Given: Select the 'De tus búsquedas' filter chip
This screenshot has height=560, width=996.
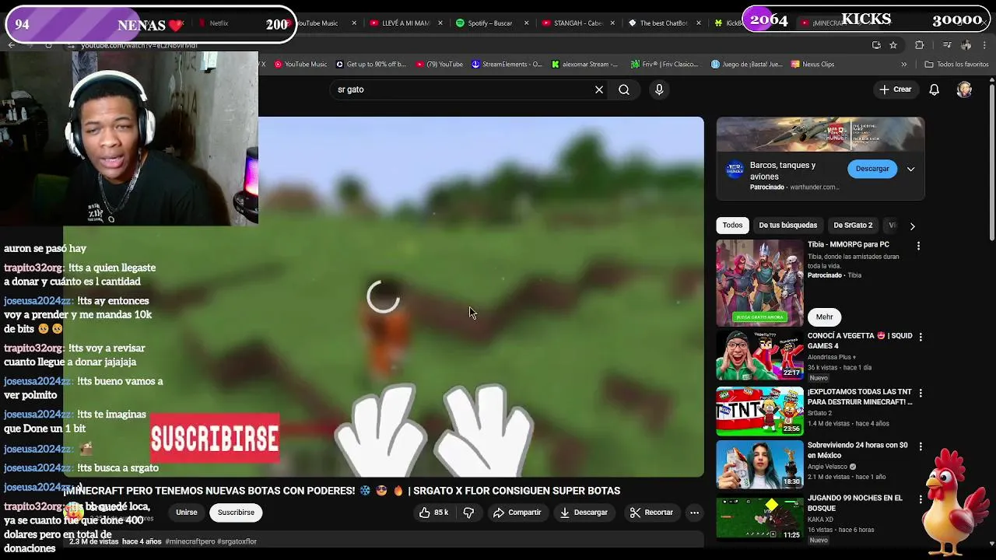Looking at the screenshot, I should 787,226.
